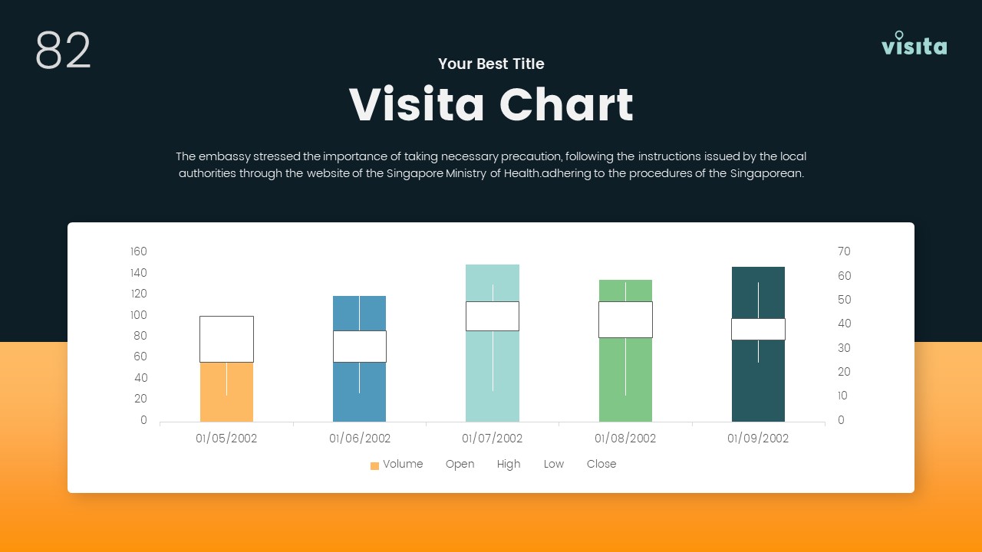Select the Open legend label
The image size is (982, 552).
coord(460,464)
